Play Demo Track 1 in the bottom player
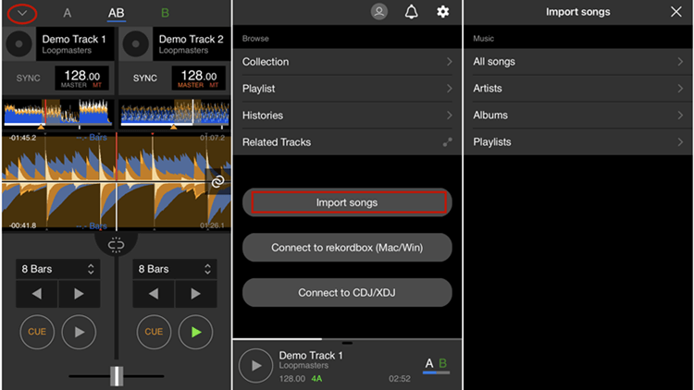The width and height of the screenshot is (694, 390). (256, 365)
